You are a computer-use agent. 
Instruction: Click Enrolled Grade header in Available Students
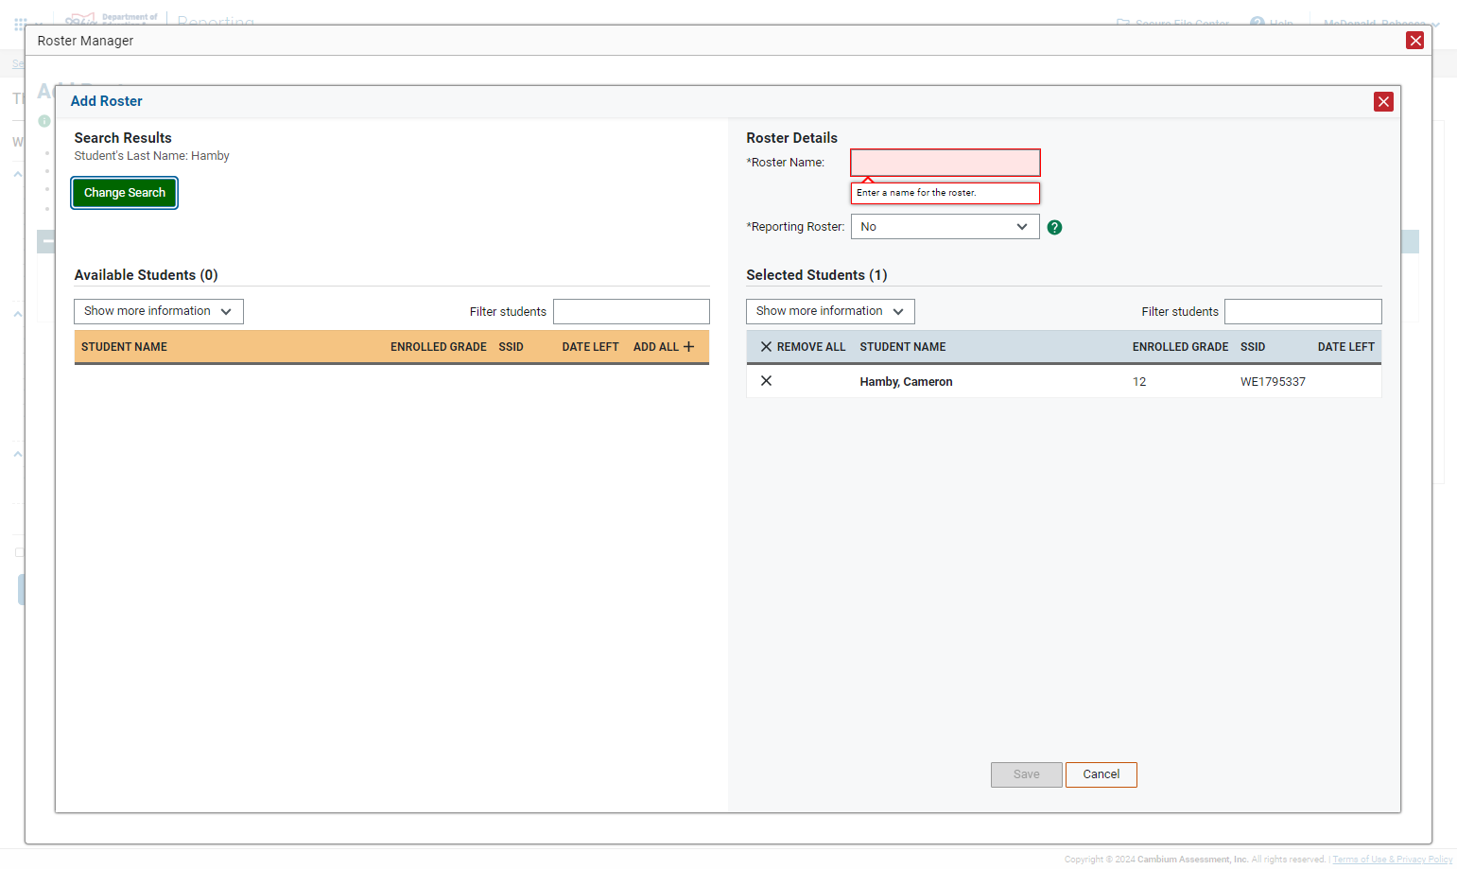439,347
